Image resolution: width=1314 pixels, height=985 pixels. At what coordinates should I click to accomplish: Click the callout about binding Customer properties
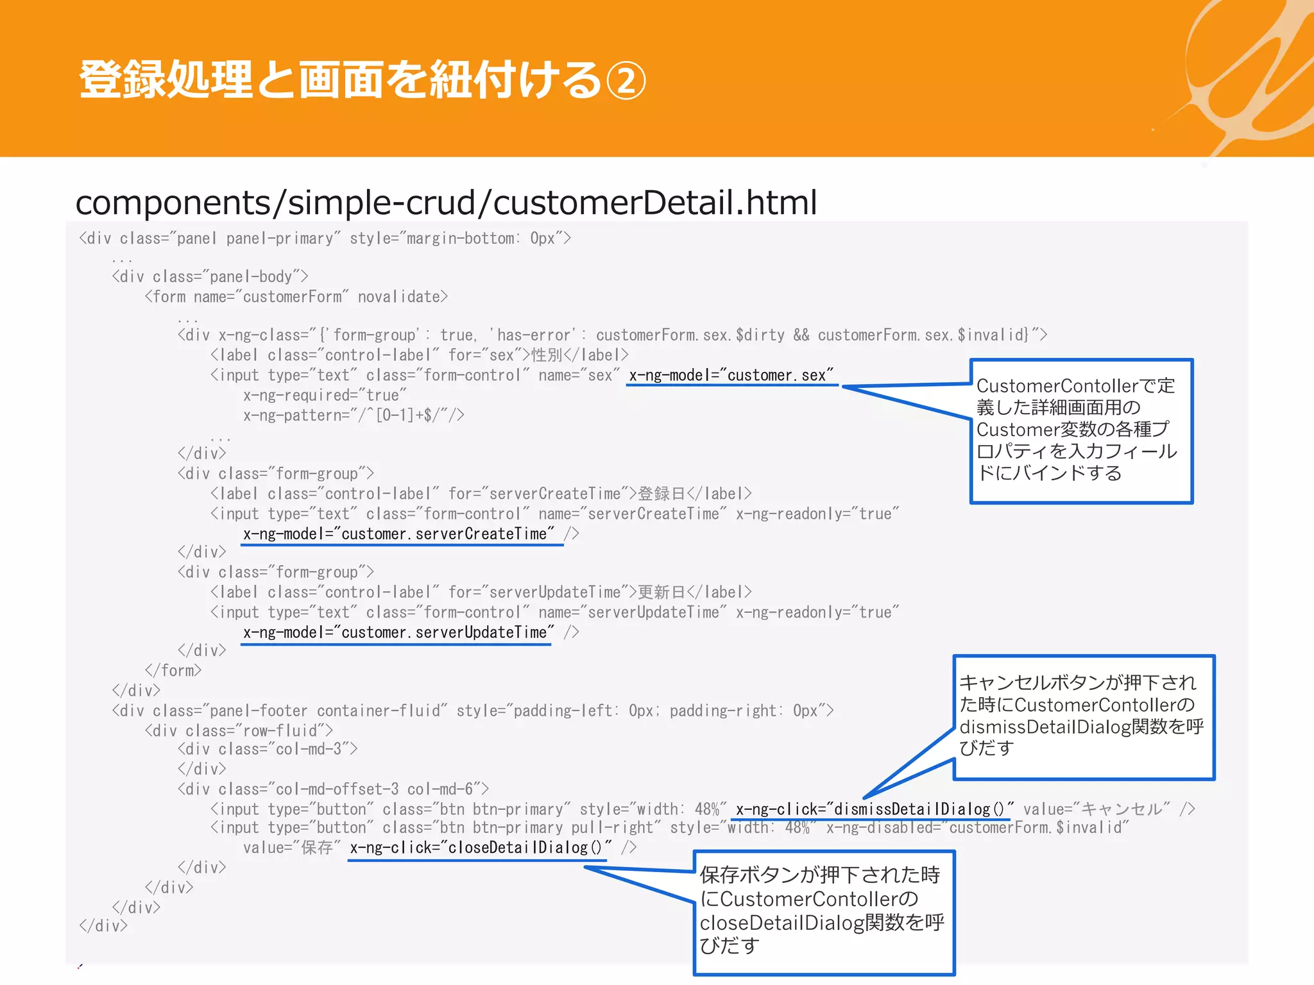tap(1080, 430)
